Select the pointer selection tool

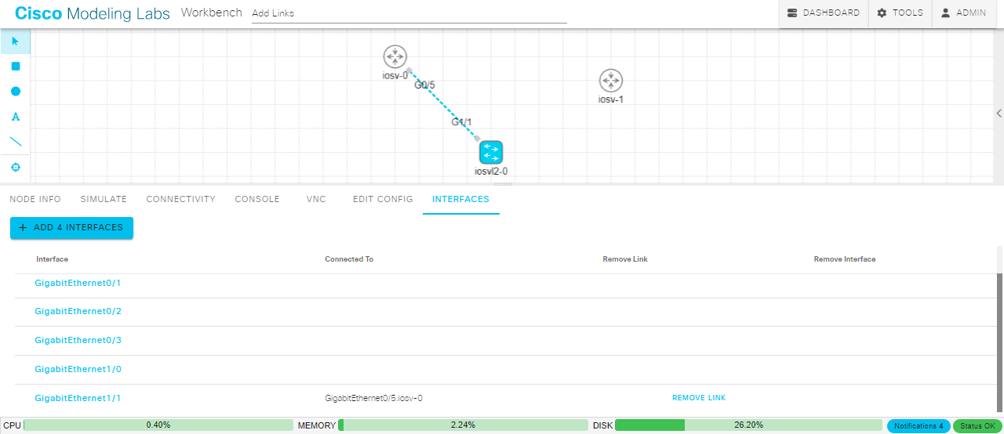click(x=15, y=41)
